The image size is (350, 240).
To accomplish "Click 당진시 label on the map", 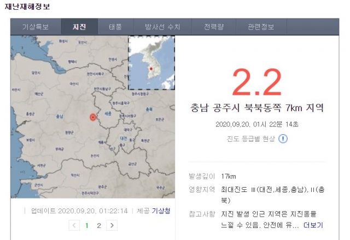I will click(x=36, y=73).
